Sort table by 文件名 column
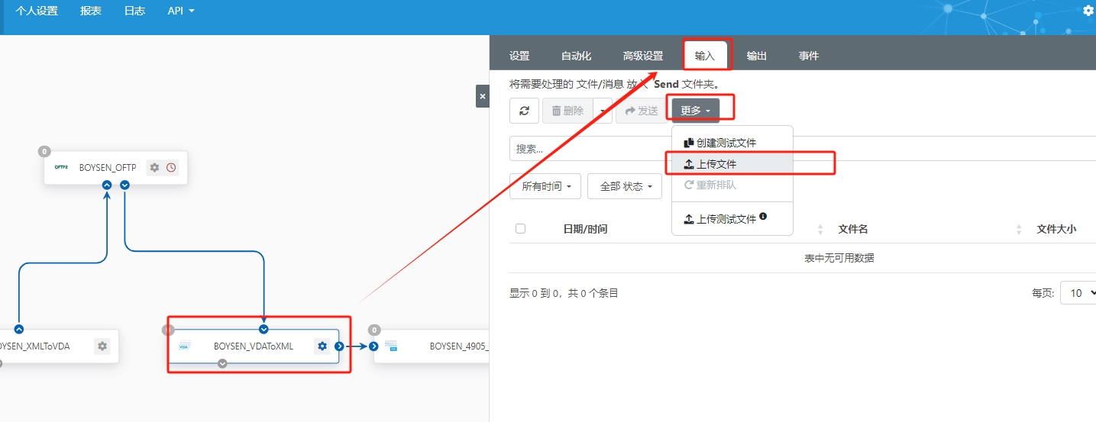This screenshot has height=422, width=1096. pyautogui.click(x=852, y=229)
